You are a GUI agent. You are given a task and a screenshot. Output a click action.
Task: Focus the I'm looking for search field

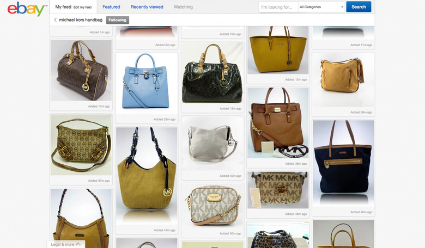click(278, 7)
